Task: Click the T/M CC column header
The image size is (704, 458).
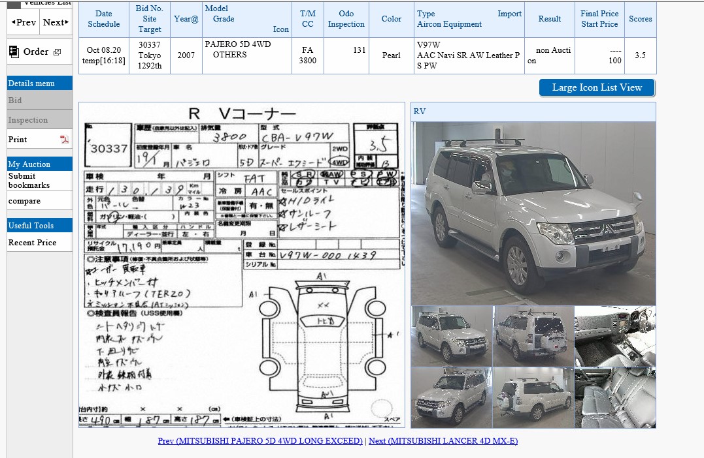Action: pos(308,19)
